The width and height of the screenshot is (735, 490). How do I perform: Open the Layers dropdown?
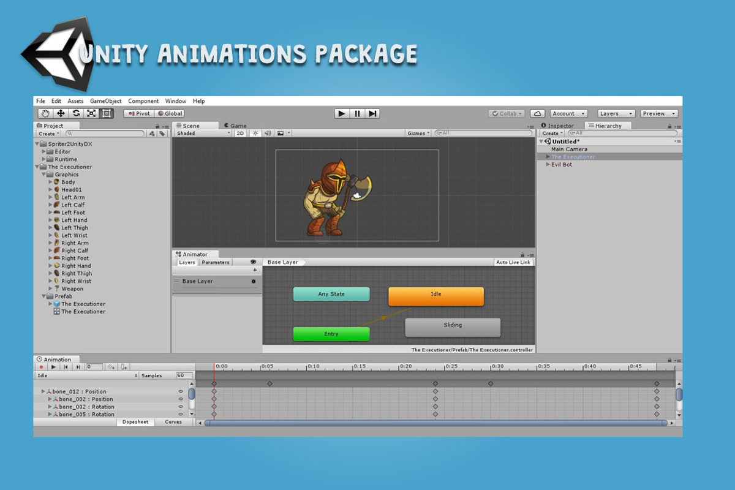[x=617, y=113]
